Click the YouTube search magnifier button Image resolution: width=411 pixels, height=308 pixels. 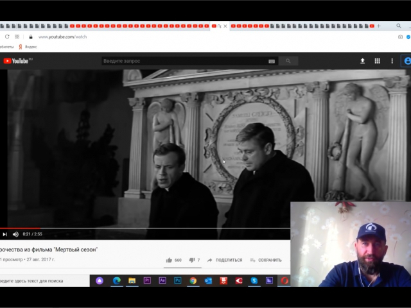coord(288,61)
